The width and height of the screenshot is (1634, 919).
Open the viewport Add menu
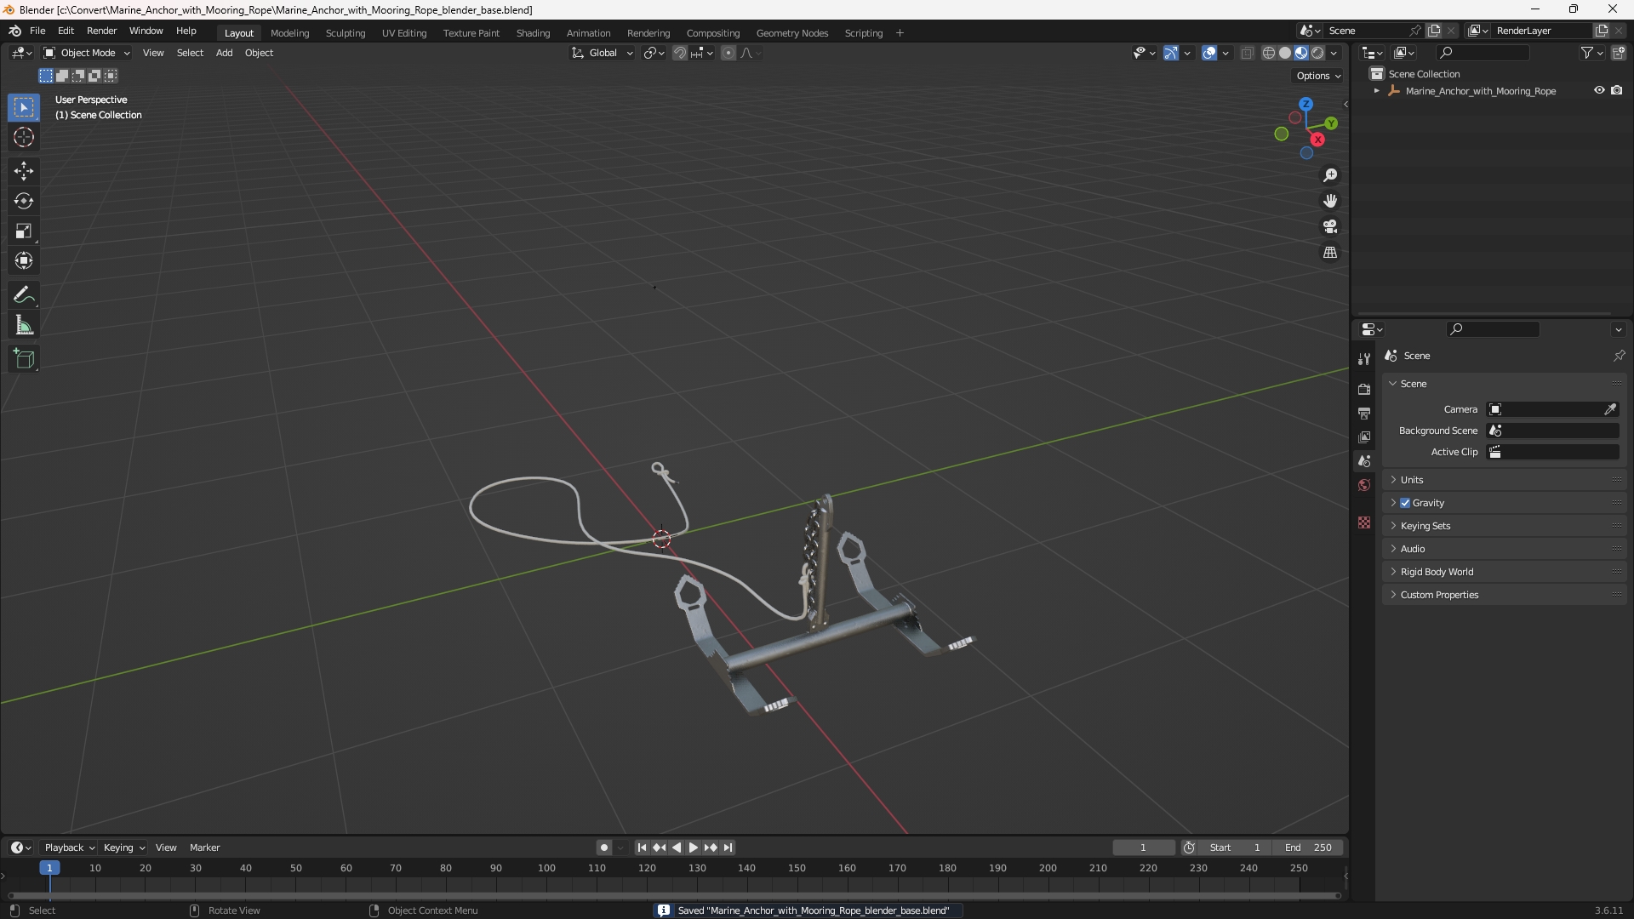pos(224,53)
